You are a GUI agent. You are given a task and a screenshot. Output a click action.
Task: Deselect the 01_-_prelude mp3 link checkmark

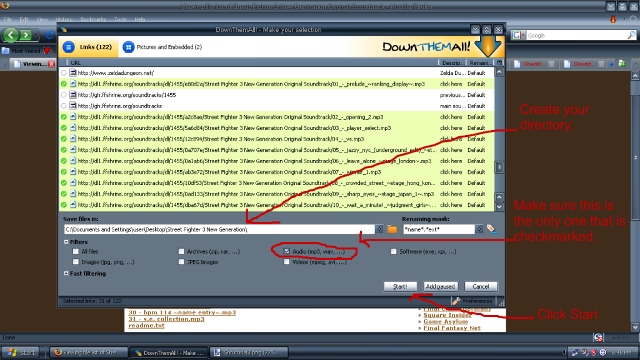tap(64, 84)
